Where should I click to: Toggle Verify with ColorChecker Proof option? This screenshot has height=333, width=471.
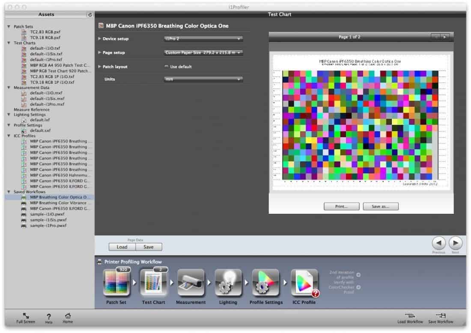[x=358, y=287]
